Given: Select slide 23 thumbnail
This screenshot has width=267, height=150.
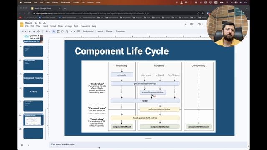Looking at the screenshot, I should (x=33, y=106).
